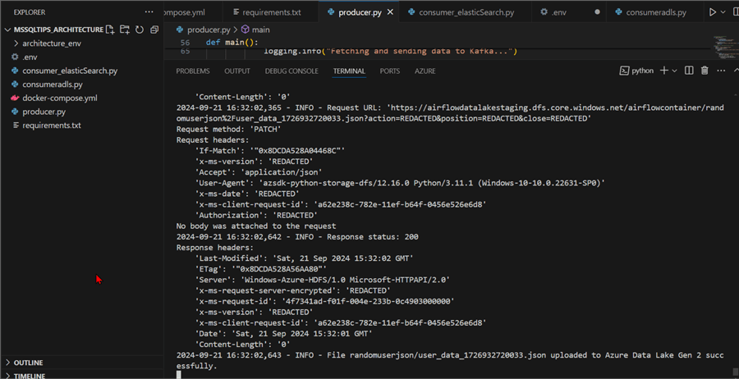Kill the terminal with trash icon
Image resolution: width=739 pixels, height=379 pixels.
(705, 71)
